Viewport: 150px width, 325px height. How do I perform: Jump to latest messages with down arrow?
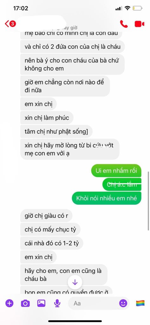75,282
